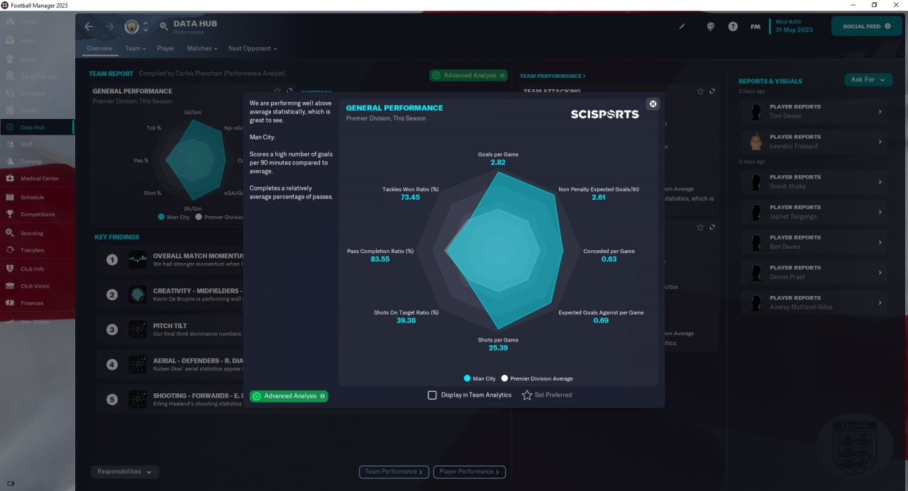The height and width of the screenshot is (491, 908).
Task: Click the Team Performance bottom button
Action: pyautogui.click(x=394, y=471)
